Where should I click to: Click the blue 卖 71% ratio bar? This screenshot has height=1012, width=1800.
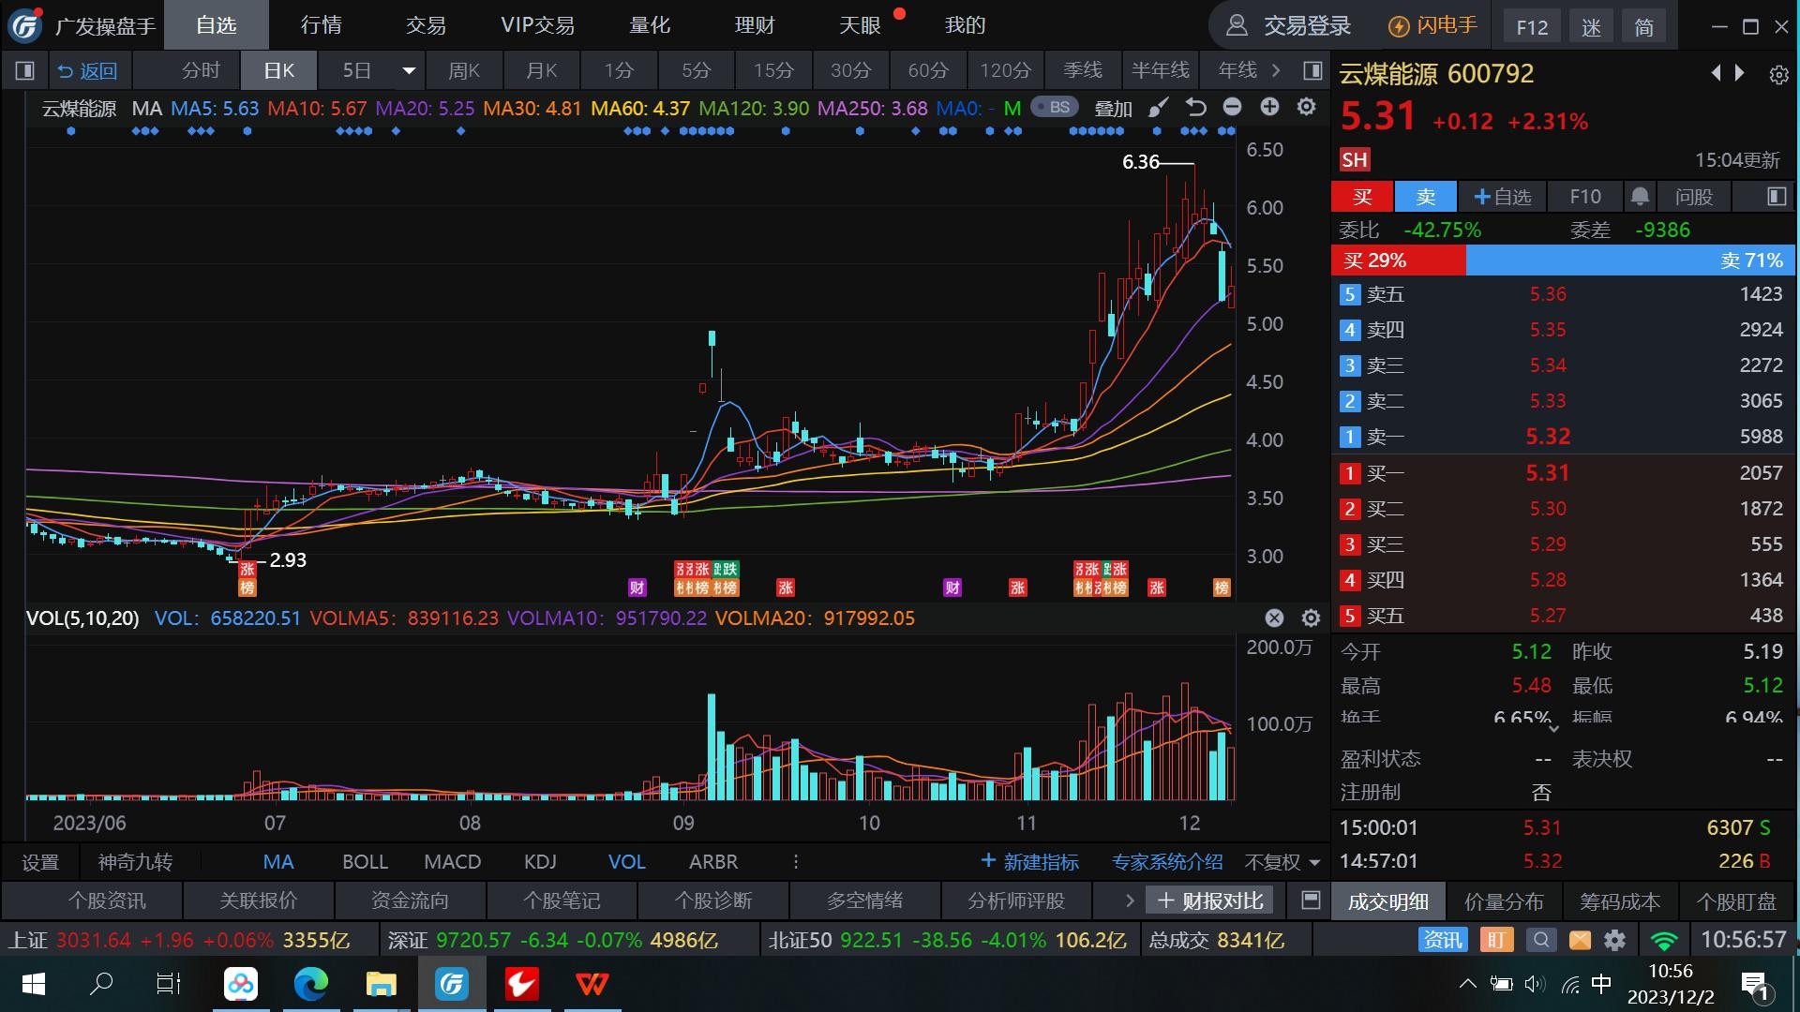(x=1629, y=260)
